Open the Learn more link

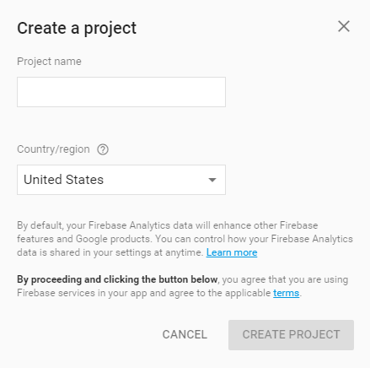click(232, 252)
